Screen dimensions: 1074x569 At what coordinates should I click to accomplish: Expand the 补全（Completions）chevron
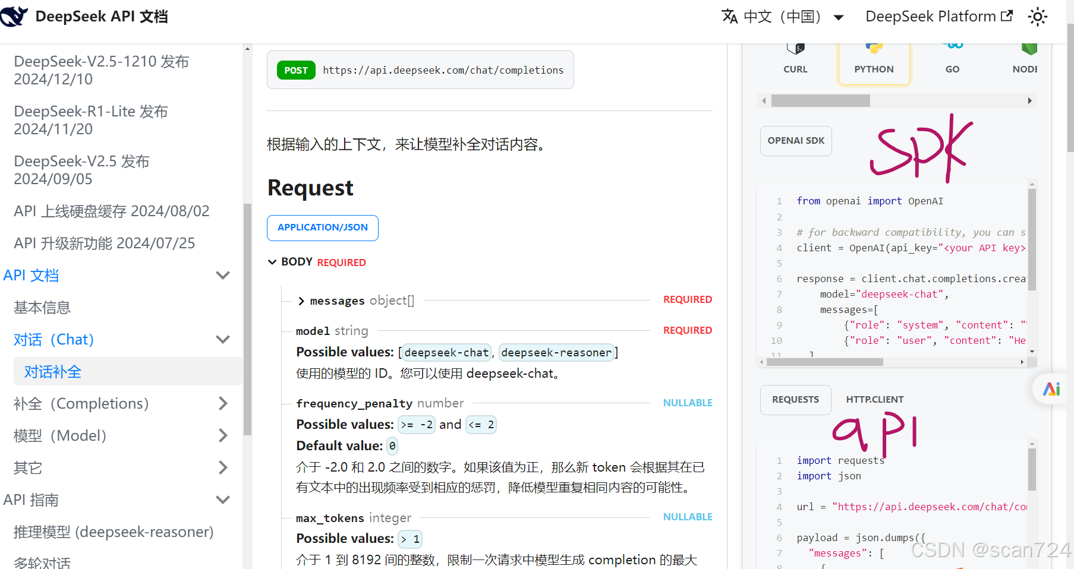pyautogui.click(x=223, y=403)
